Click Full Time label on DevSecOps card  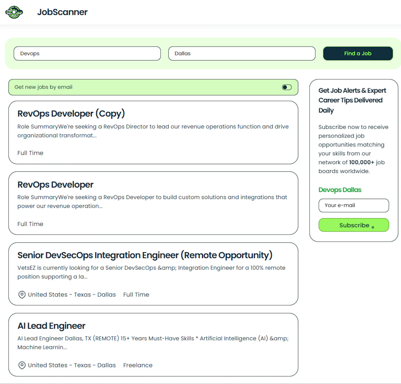pyautogui.click(x=136, y=295)
